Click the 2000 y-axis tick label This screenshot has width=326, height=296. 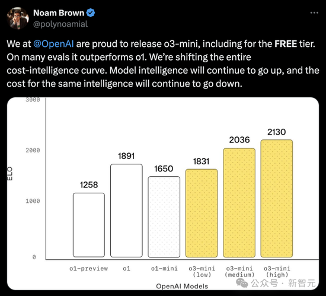click(x=33, y=150)
